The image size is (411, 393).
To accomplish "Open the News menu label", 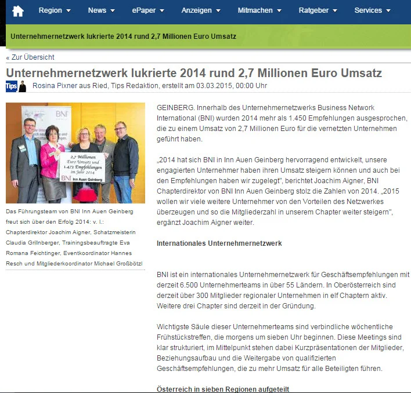I will (97, 10).
